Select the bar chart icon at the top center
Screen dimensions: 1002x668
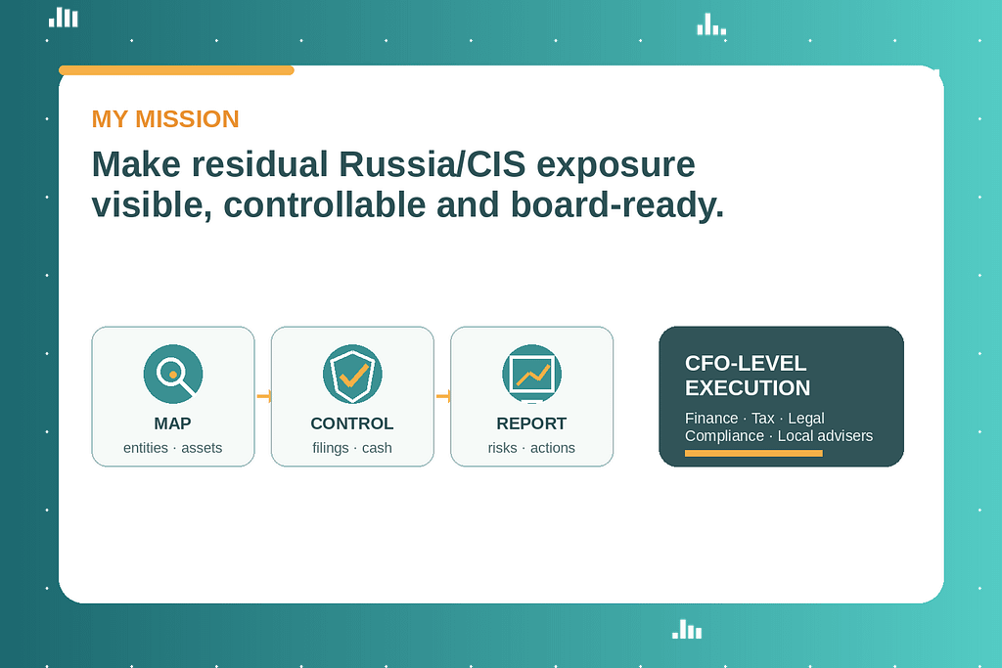[x=711, y=22]
